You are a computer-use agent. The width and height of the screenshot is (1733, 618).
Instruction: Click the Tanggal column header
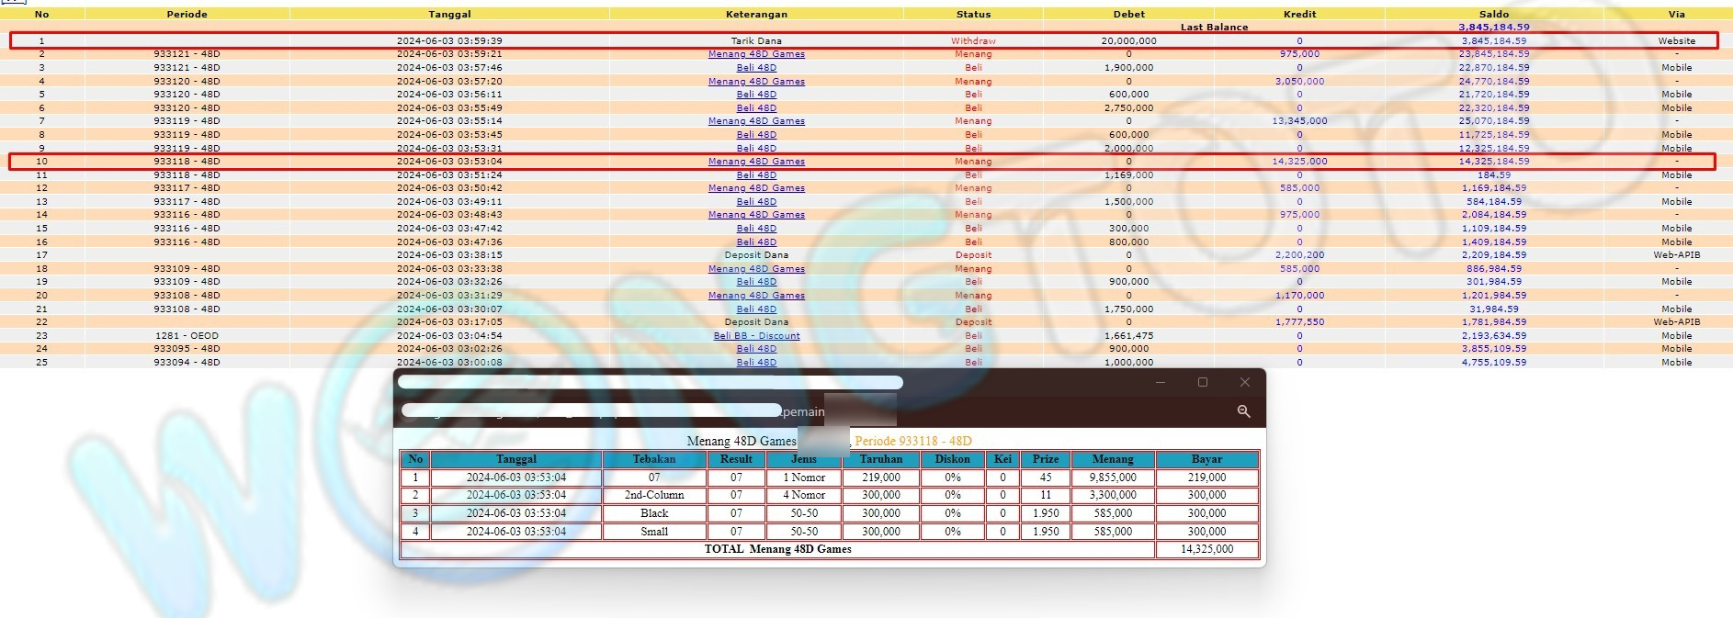pos(449,14)
